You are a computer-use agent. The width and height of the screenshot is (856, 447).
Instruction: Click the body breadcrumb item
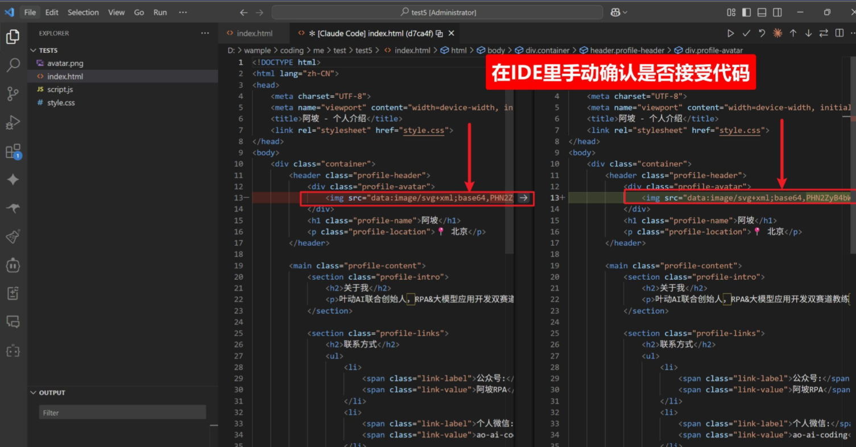[x=496, y=50]
